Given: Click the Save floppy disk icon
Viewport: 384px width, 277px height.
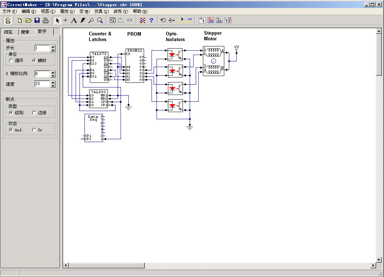Looking at the screenshot, I should tap(37, 20).
